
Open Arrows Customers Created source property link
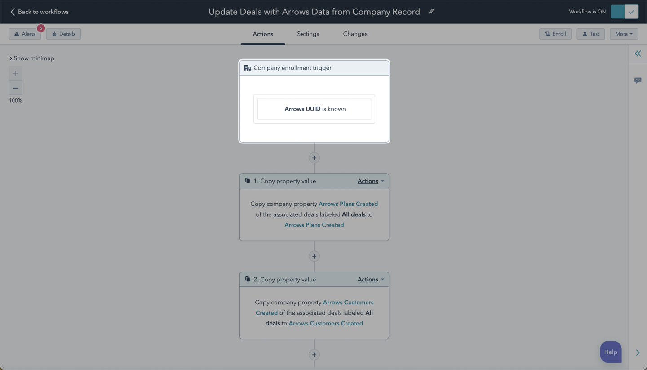[x=315, y=308]
